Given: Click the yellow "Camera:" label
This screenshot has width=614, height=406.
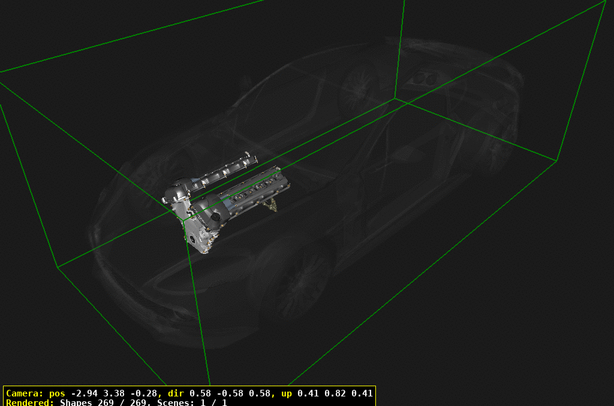Looking at the screenshot, I should 24,393.
